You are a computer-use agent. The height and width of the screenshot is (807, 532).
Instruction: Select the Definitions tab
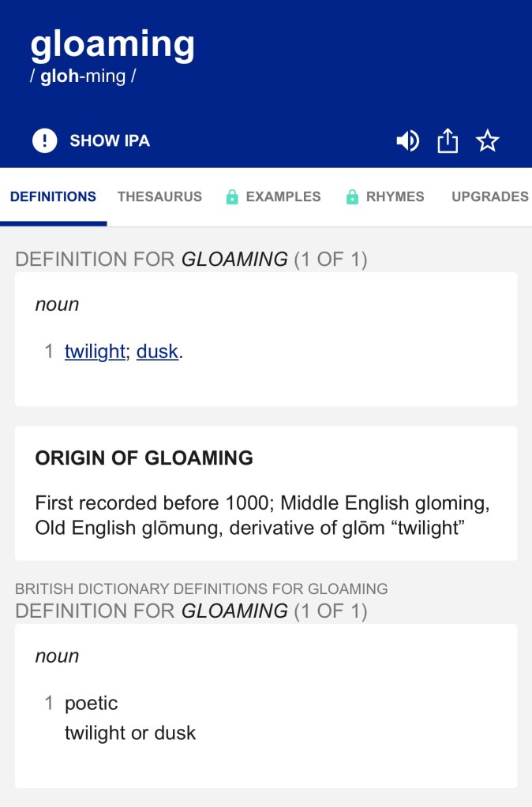(53, 197)
